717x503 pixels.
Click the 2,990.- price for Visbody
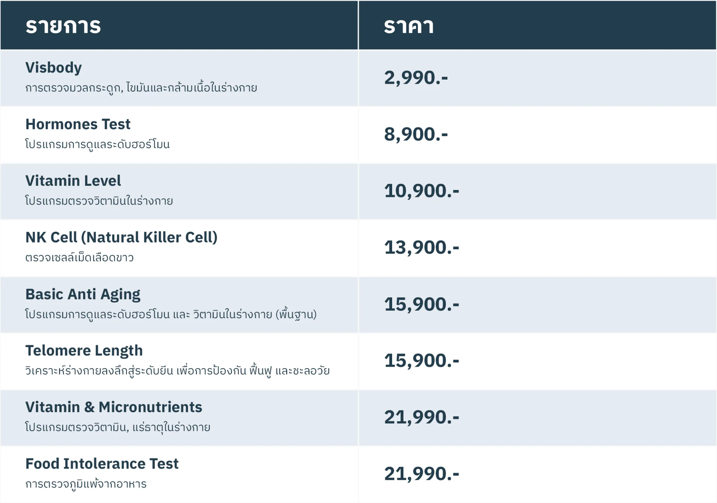pos(416,78)
